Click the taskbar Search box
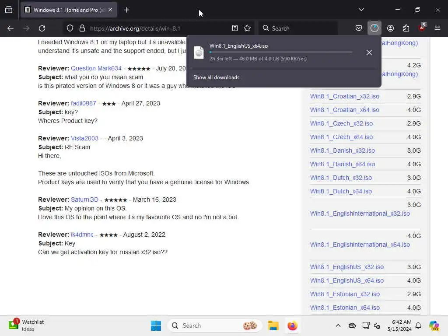The width and height of the screenshot is (448, 336). pyautogui.click(x=215, y=325)
